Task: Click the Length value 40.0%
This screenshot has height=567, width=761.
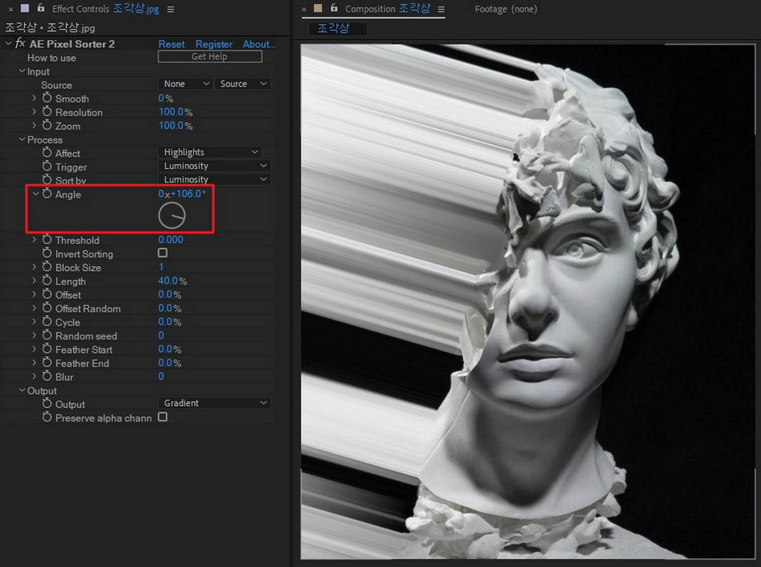Action: coord(172,281)
